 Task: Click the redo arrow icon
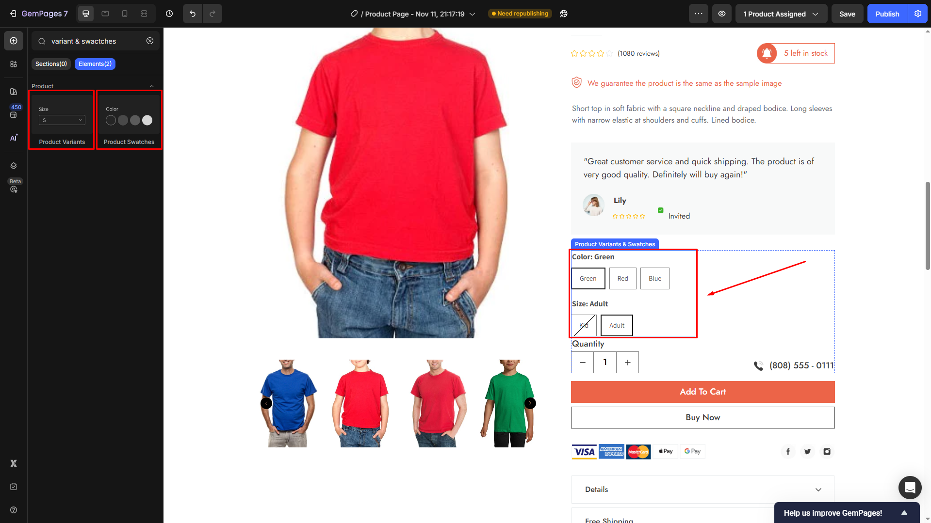pyautogui.click(x=212, y=14)
